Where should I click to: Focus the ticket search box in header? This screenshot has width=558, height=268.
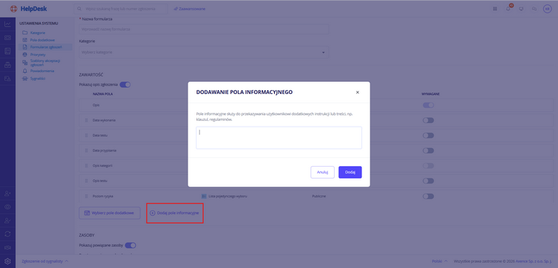pyautogui.click(x=121, y=9)
